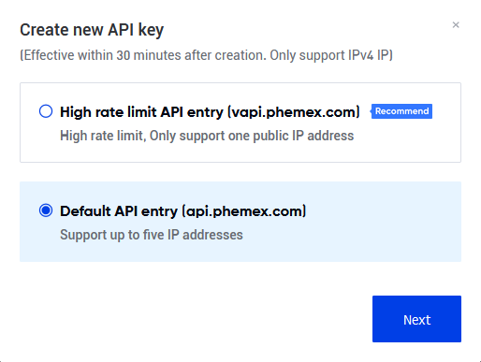The height and width of the screenshot is (362, 481).
Task: Click 'Default API entry (api.phemex.com)' label
Action: point(183,211)
